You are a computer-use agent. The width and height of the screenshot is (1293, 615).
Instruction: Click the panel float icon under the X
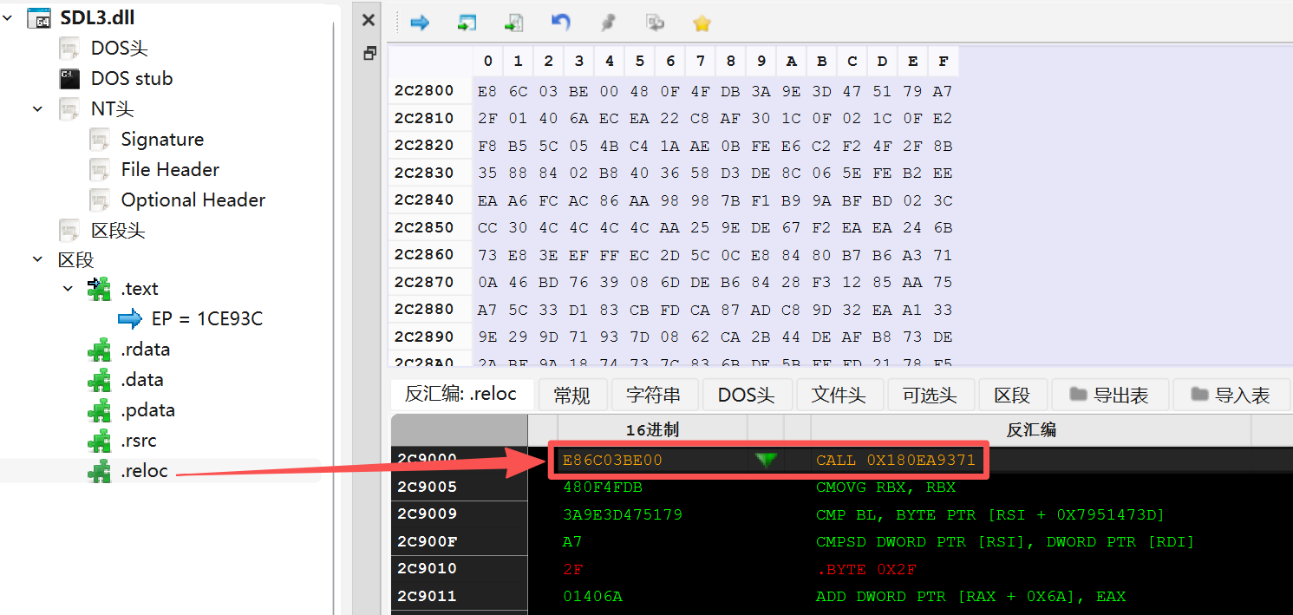pyautogui.click(x=369, y=54)
